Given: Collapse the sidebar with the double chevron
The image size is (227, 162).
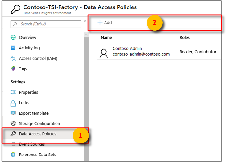Looking at the screenshot, I should click(85, 21).
